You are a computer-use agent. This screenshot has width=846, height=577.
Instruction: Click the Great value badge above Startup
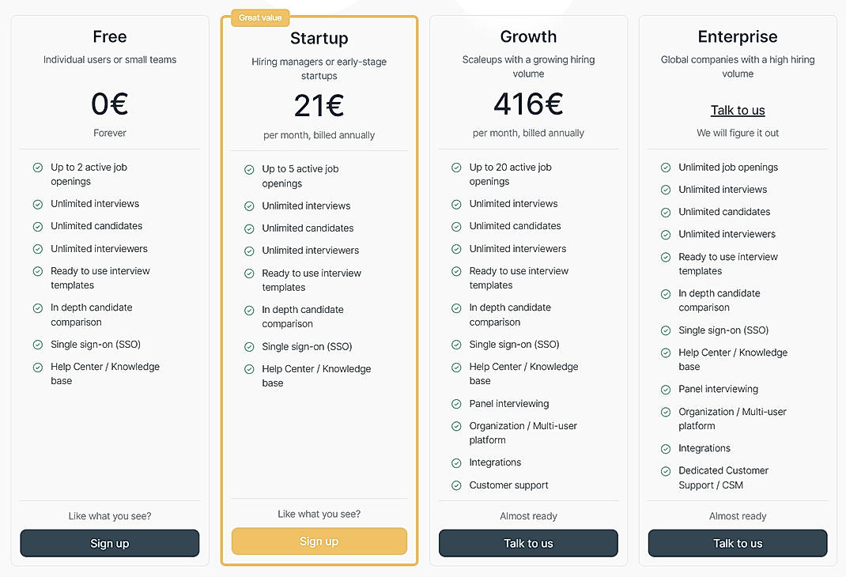260,17
